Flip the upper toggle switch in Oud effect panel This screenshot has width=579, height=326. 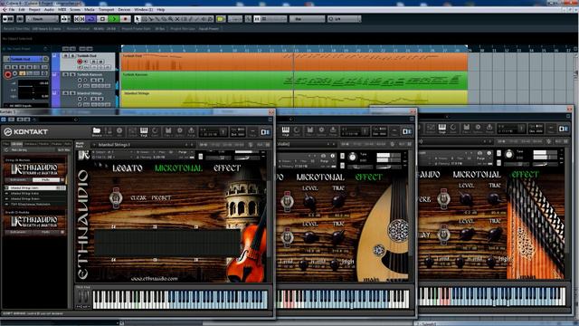click(288, 201)
